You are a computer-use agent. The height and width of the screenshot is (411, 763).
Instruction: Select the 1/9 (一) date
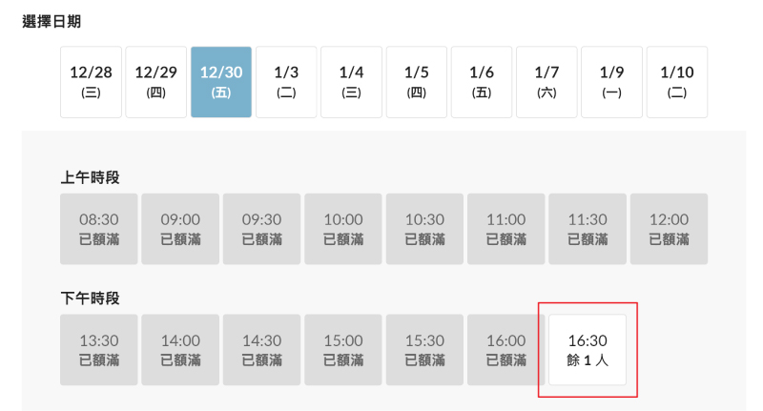(x=611, y=82)
